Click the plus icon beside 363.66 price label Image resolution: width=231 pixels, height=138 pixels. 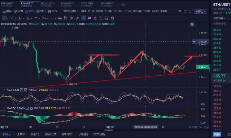194,42
